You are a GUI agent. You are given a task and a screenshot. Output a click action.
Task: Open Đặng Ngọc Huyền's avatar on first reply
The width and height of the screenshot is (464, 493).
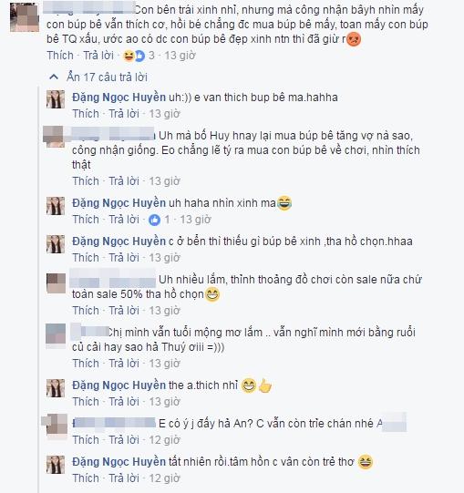(x=56, y=99)
